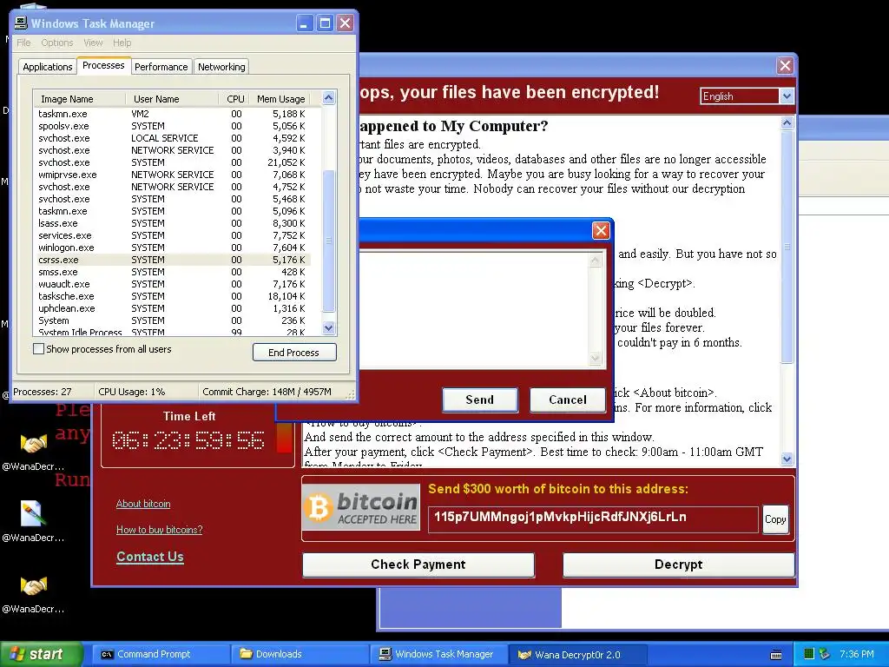Click the Windows Task Manager title icon
Screen dimensions: 889x667
[21, 23]
